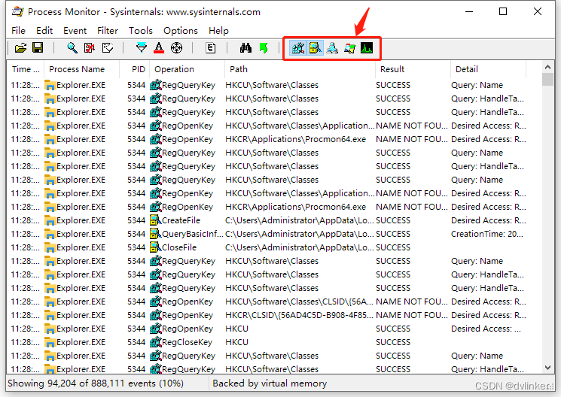
Task: Click the Time column header
Action: (25, 69)
